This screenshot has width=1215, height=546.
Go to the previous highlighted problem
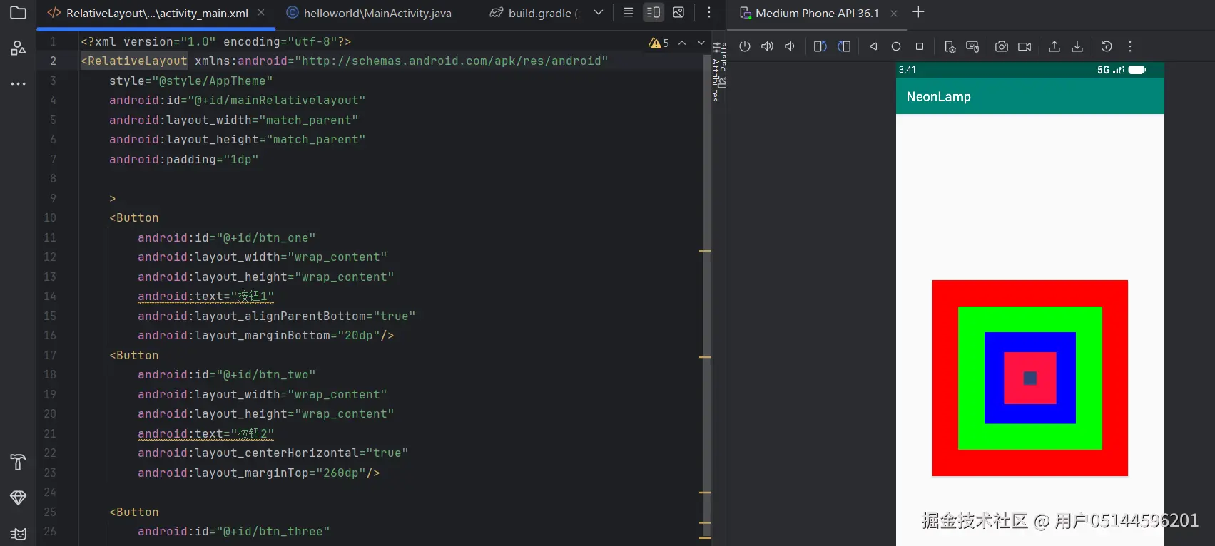pyautogui.click(x=682, y=43)
